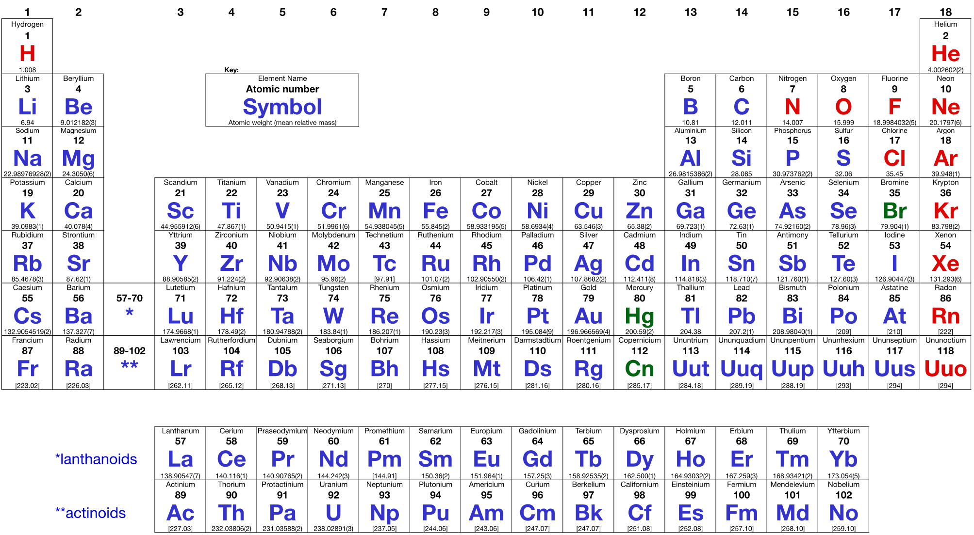Click the Tungsten symbol W

pos(333,316)
